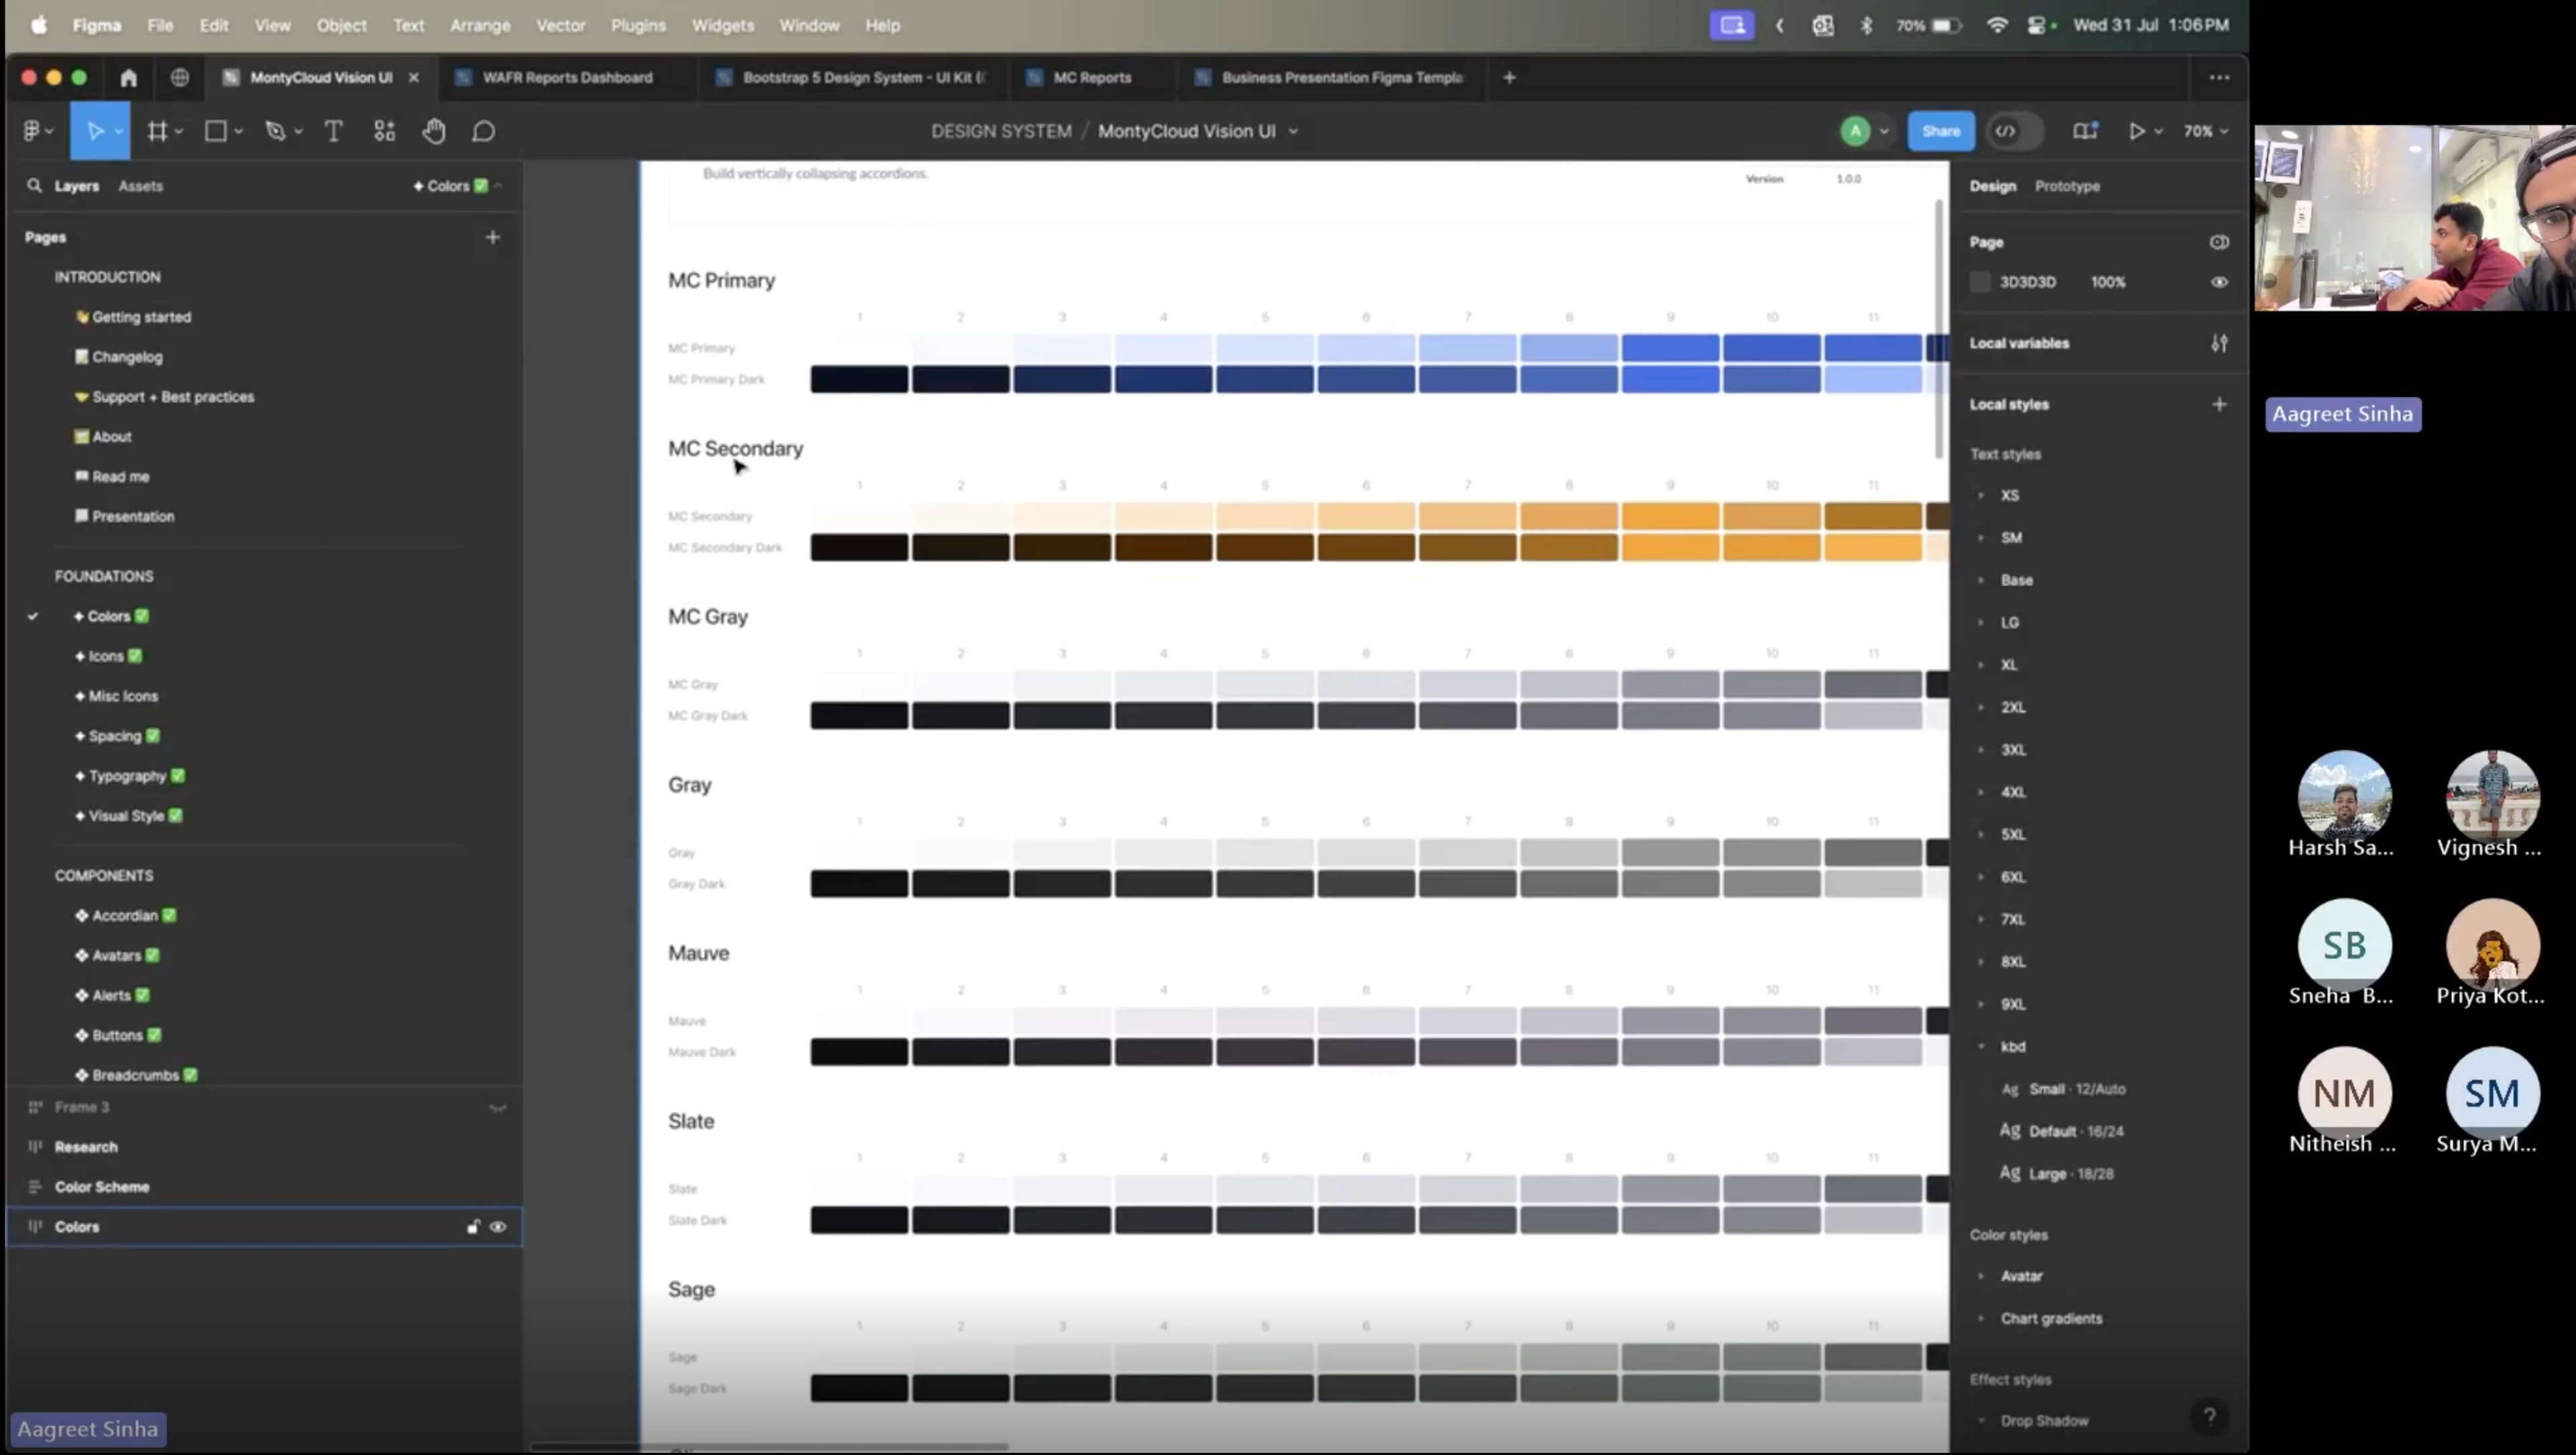Toggle Dev Mode switch
Viewport: 2576px width, 1455px height.
[2014, 131]
